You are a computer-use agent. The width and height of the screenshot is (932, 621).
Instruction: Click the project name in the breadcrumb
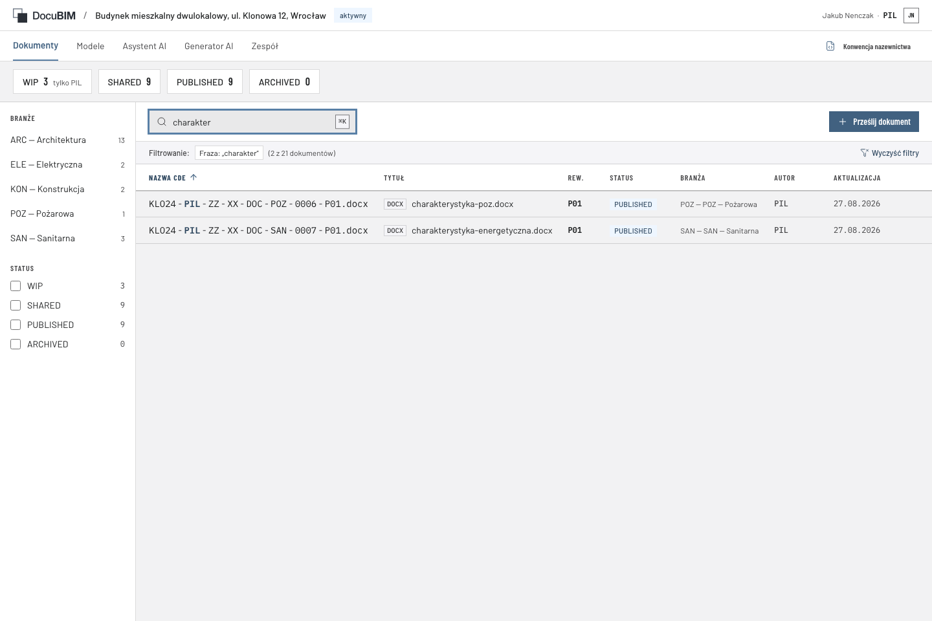pyautogui.click(x=210, y=16)
